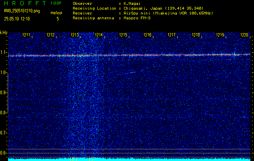Select the timestamp 25.05.10 12:10
This screenshot has width=254, height=161.
point(17,19)
